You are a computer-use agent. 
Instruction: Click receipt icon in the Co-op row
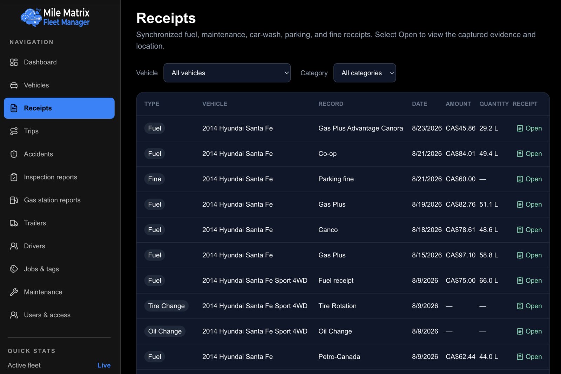(x=520, y=154)
